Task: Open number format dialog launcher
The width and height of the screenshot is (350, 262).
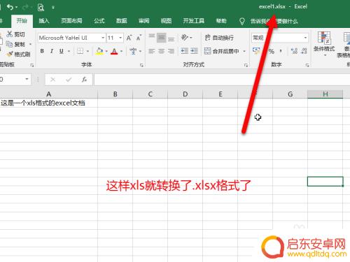Action: click(x=307, y=65)
